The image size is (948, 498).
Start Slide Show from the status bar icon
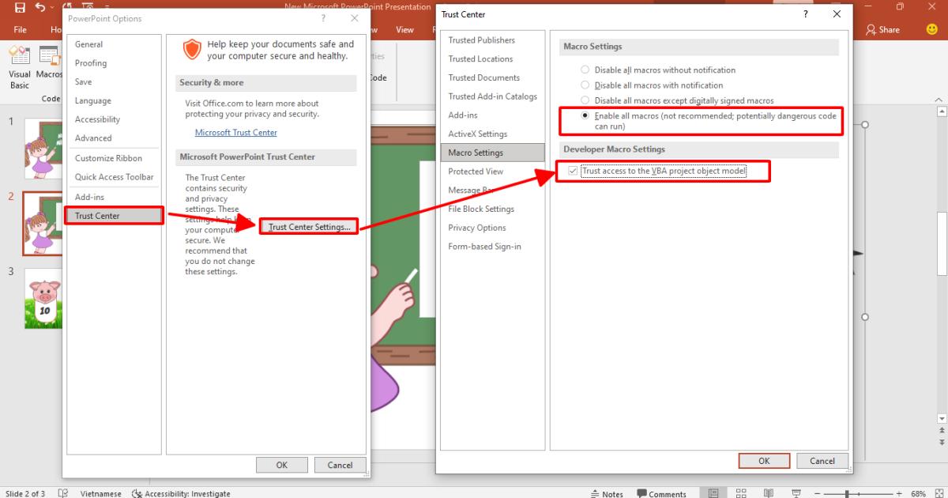pos(795,493)
